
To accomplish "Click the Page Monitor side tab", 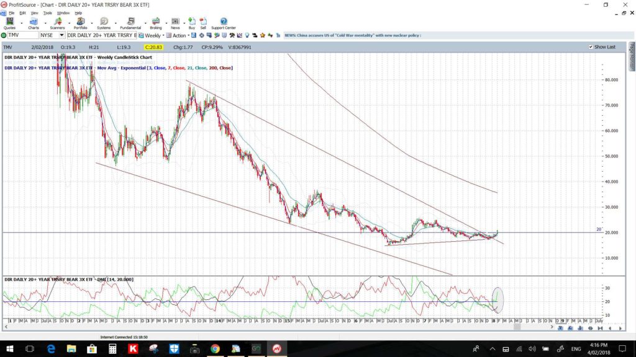I will (632, 56).
